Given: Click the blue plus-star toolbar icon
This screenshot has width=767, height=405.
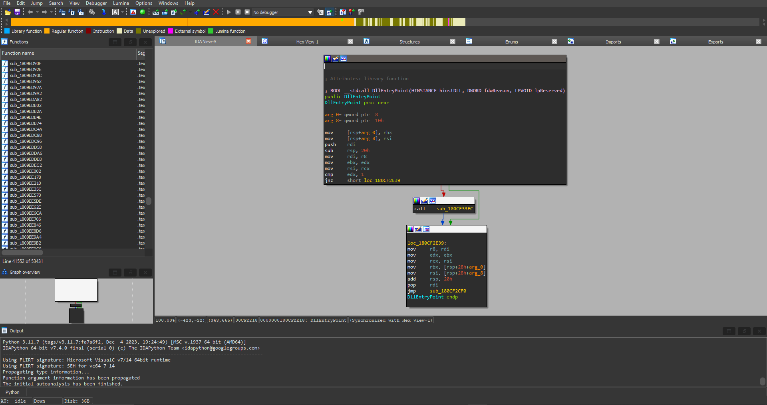Looking at the screenshot, I should point(197,12).
